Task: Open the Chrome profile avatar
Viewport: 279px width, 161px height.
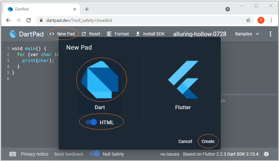Action: coord(261,20)
